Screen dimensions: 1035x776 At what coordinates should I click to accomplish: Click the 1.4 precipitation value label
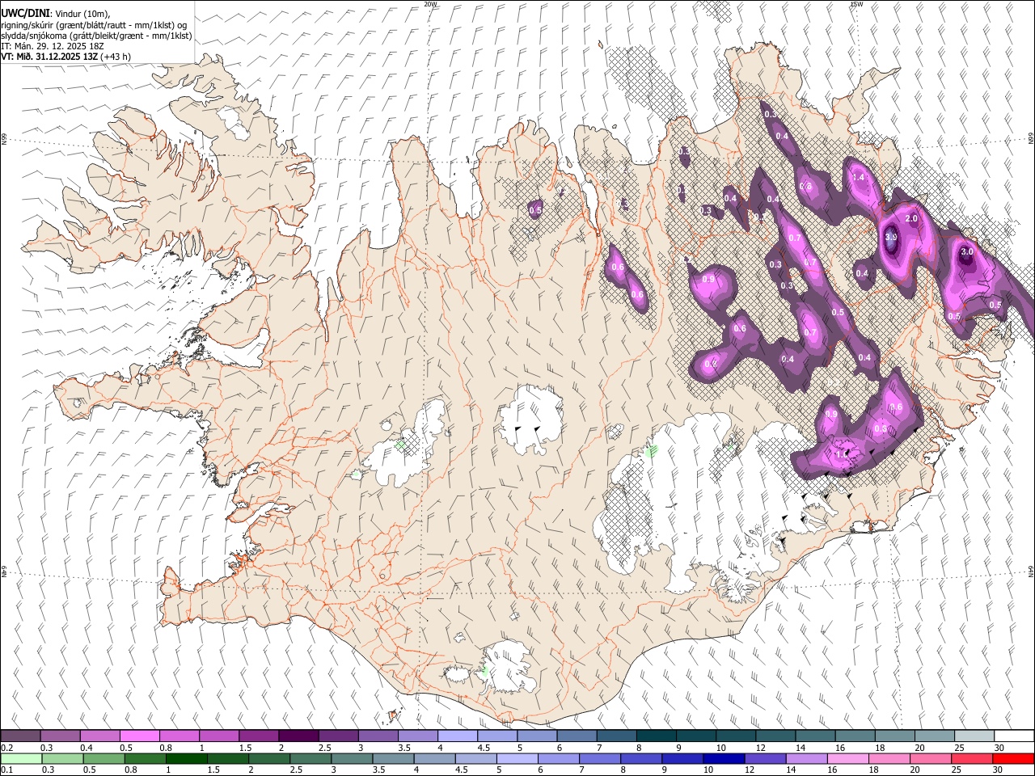(x=859, y=177)
